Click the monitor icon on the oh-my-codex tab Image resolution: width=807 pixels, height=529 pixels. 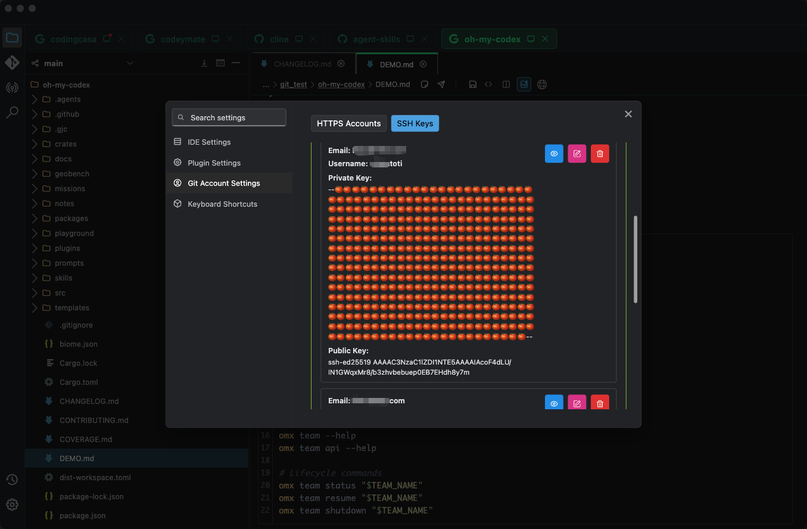click(x=531, y=39)
